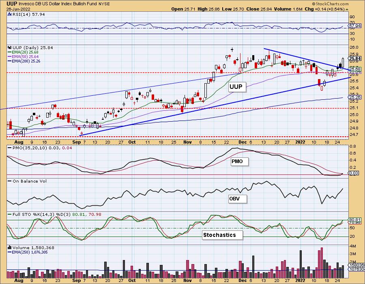Click the RSI(14) indicator icon
Screen dimensions: 365x284
[9, 14]
